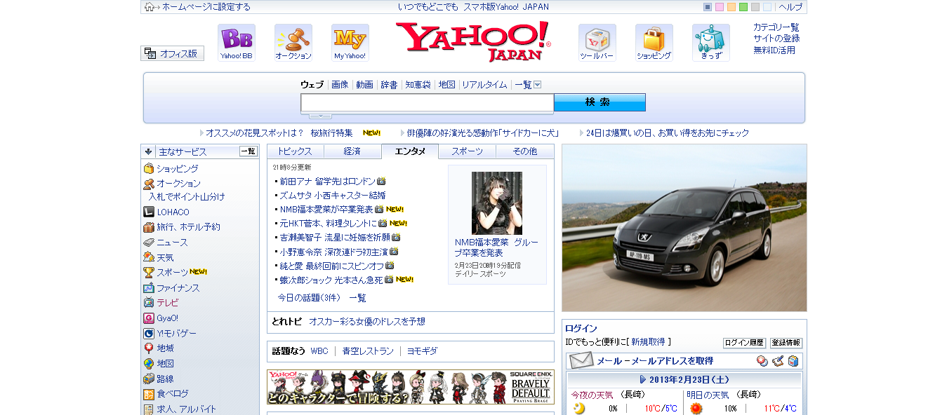The width and height of the screenshot is (947, 415).
Task: Open the 新規取得 link
Action: pos(648,342)
